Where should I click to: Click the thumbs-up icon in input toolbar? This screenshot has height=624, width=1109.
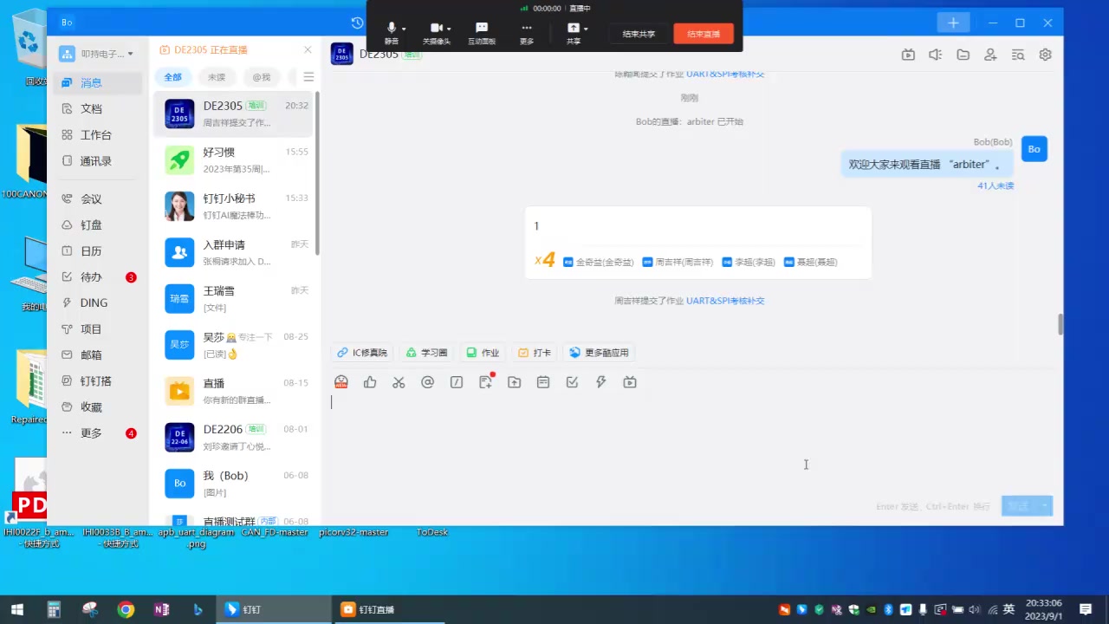tap(370, 382)
